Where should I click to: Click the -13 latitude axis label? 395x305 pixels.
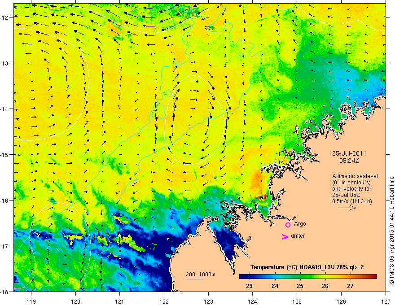point(5,63)
